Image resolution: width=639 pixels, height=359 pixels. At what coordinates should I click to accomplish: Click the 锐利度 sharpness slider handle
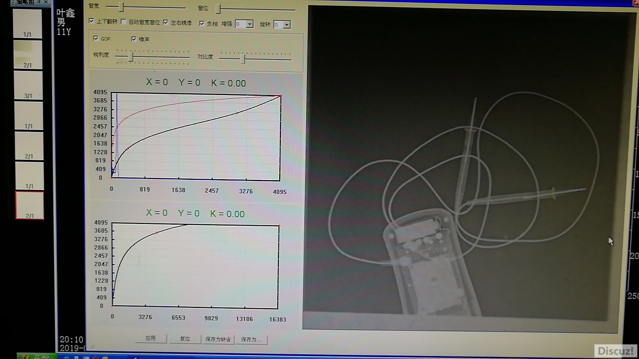[x=131, y=57]
